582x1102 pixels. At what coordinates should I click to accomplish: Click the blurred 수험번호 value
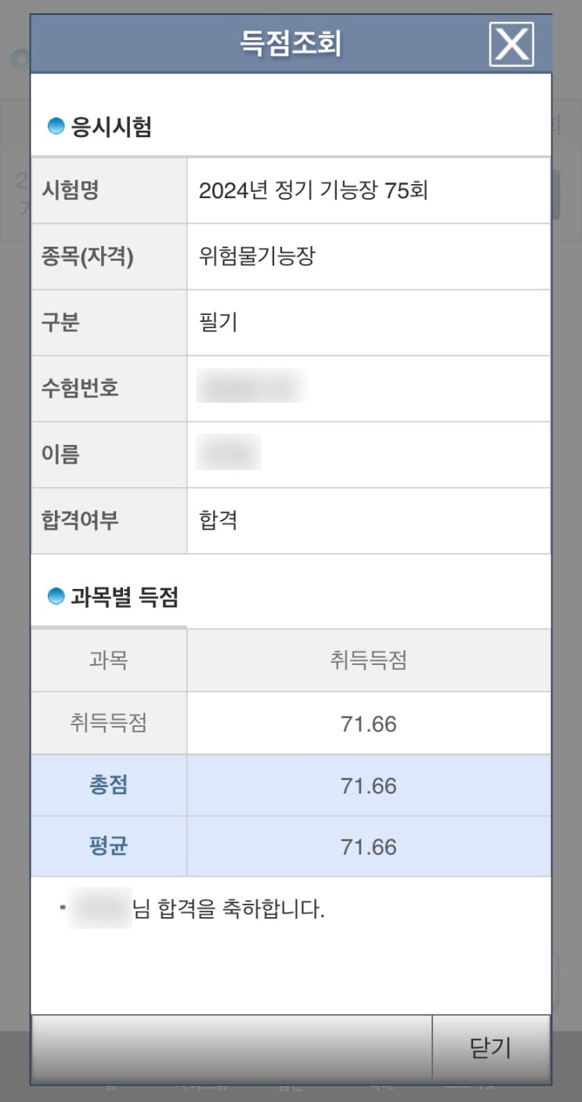tap(251, 388)
